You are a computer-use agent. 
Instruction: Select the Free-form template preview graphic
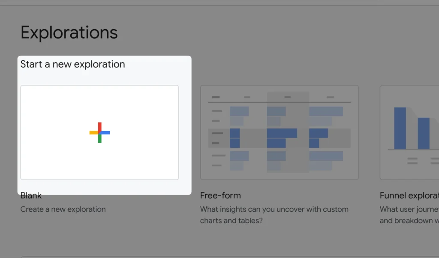pos(279,132)
